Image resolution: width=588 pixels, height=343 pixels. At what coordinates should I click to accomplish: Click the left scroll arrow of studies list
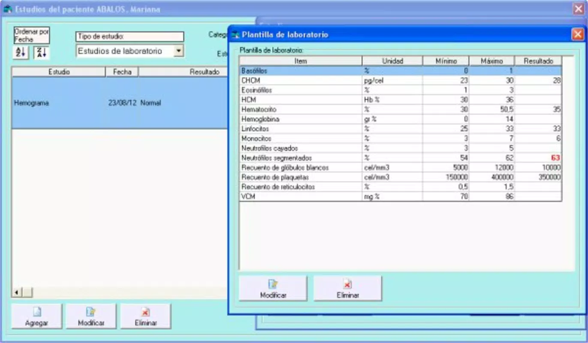[17, 293]
